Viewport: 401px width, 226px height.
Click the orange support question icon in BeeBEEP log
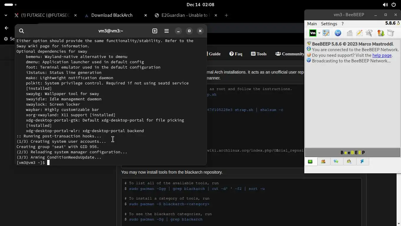[309, 55]
